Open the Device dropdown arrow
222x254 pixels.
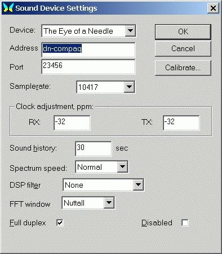[130, 30]
